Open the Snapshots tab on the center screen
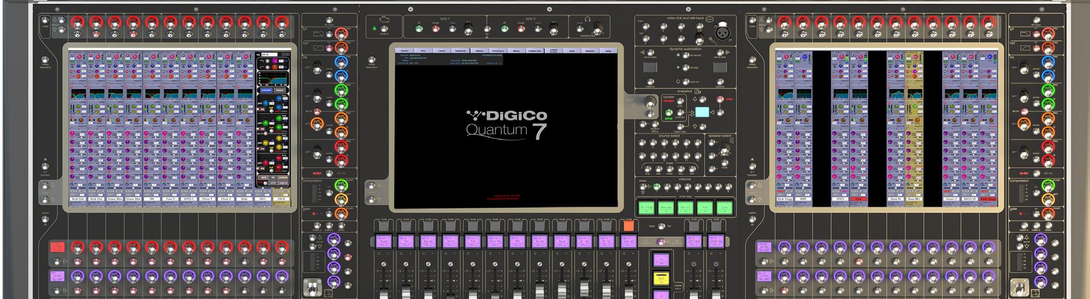1090x299 pixels. coord(460,51)
